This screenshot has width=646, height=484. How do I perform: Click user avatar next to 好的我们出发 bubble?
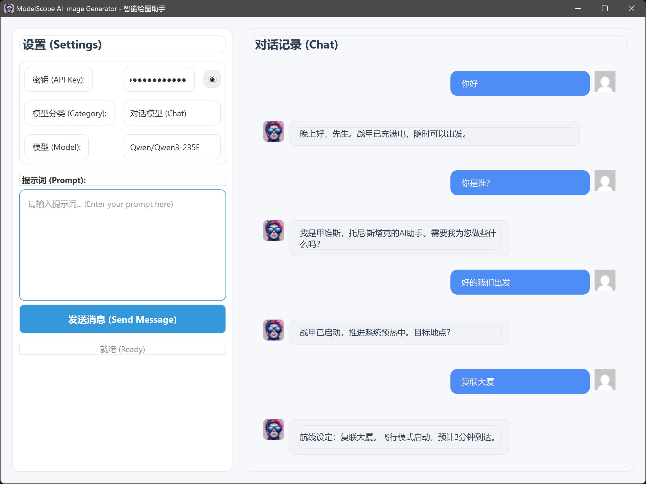coord(605,280)
